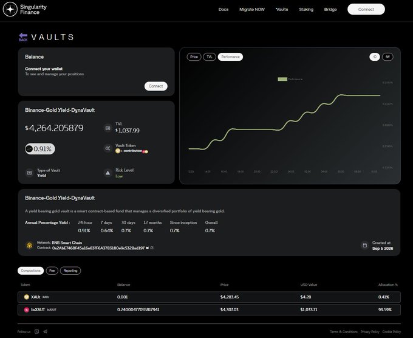
Task: Click the lisXAUT balance 0.24000477055817941
Action: pos(138,309)
